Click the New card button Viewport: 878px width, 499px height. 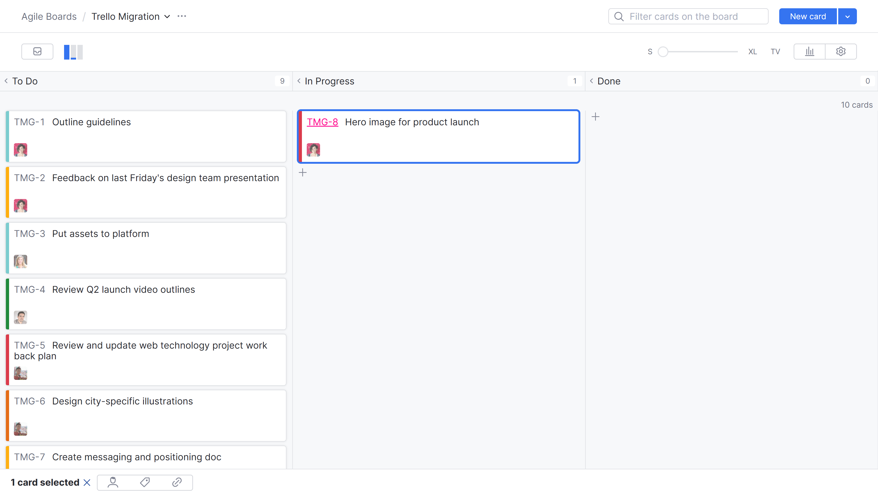click(807, 16)
